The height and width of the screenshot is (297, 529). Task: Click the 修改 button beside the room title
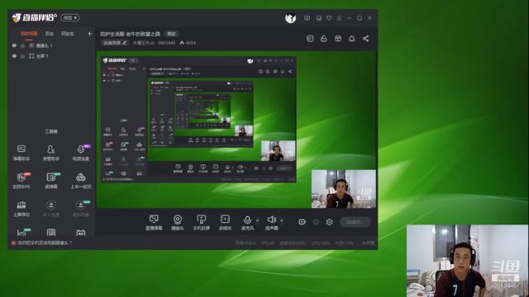pyautogui.click(x=171, y=34)
